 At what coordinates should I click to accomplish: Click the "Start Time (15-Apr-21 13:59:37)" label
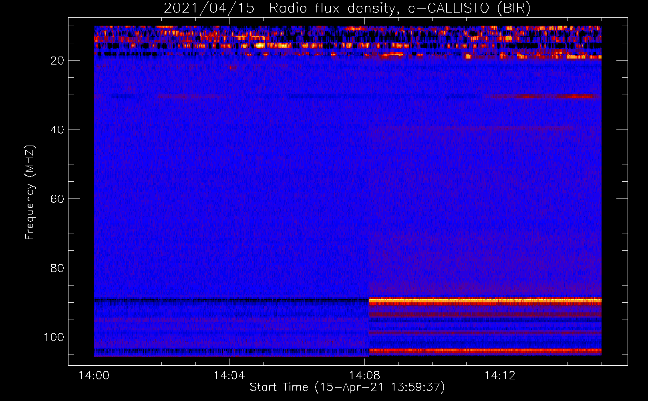click(347, 387)
